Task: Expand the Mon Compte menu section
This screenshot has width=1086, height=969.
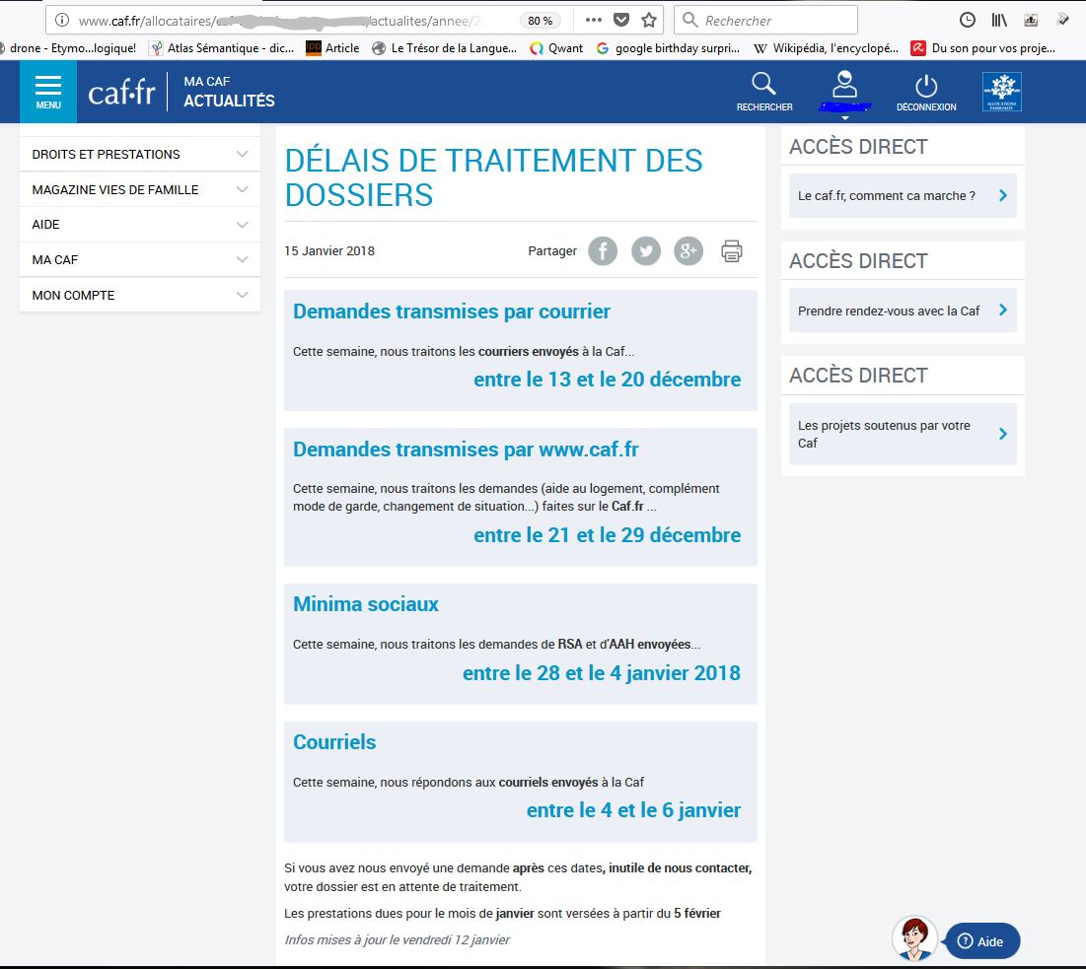Action: pos(139,295)
